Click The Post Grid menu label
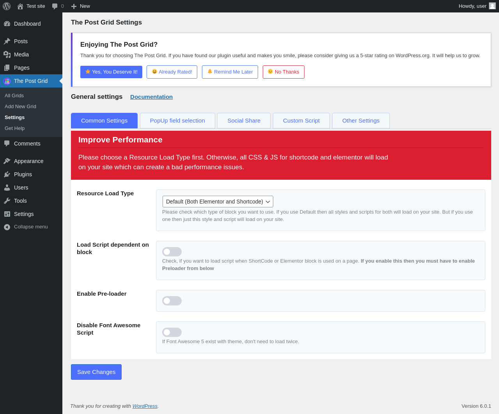The image size is (499, 414). (31, 81)
